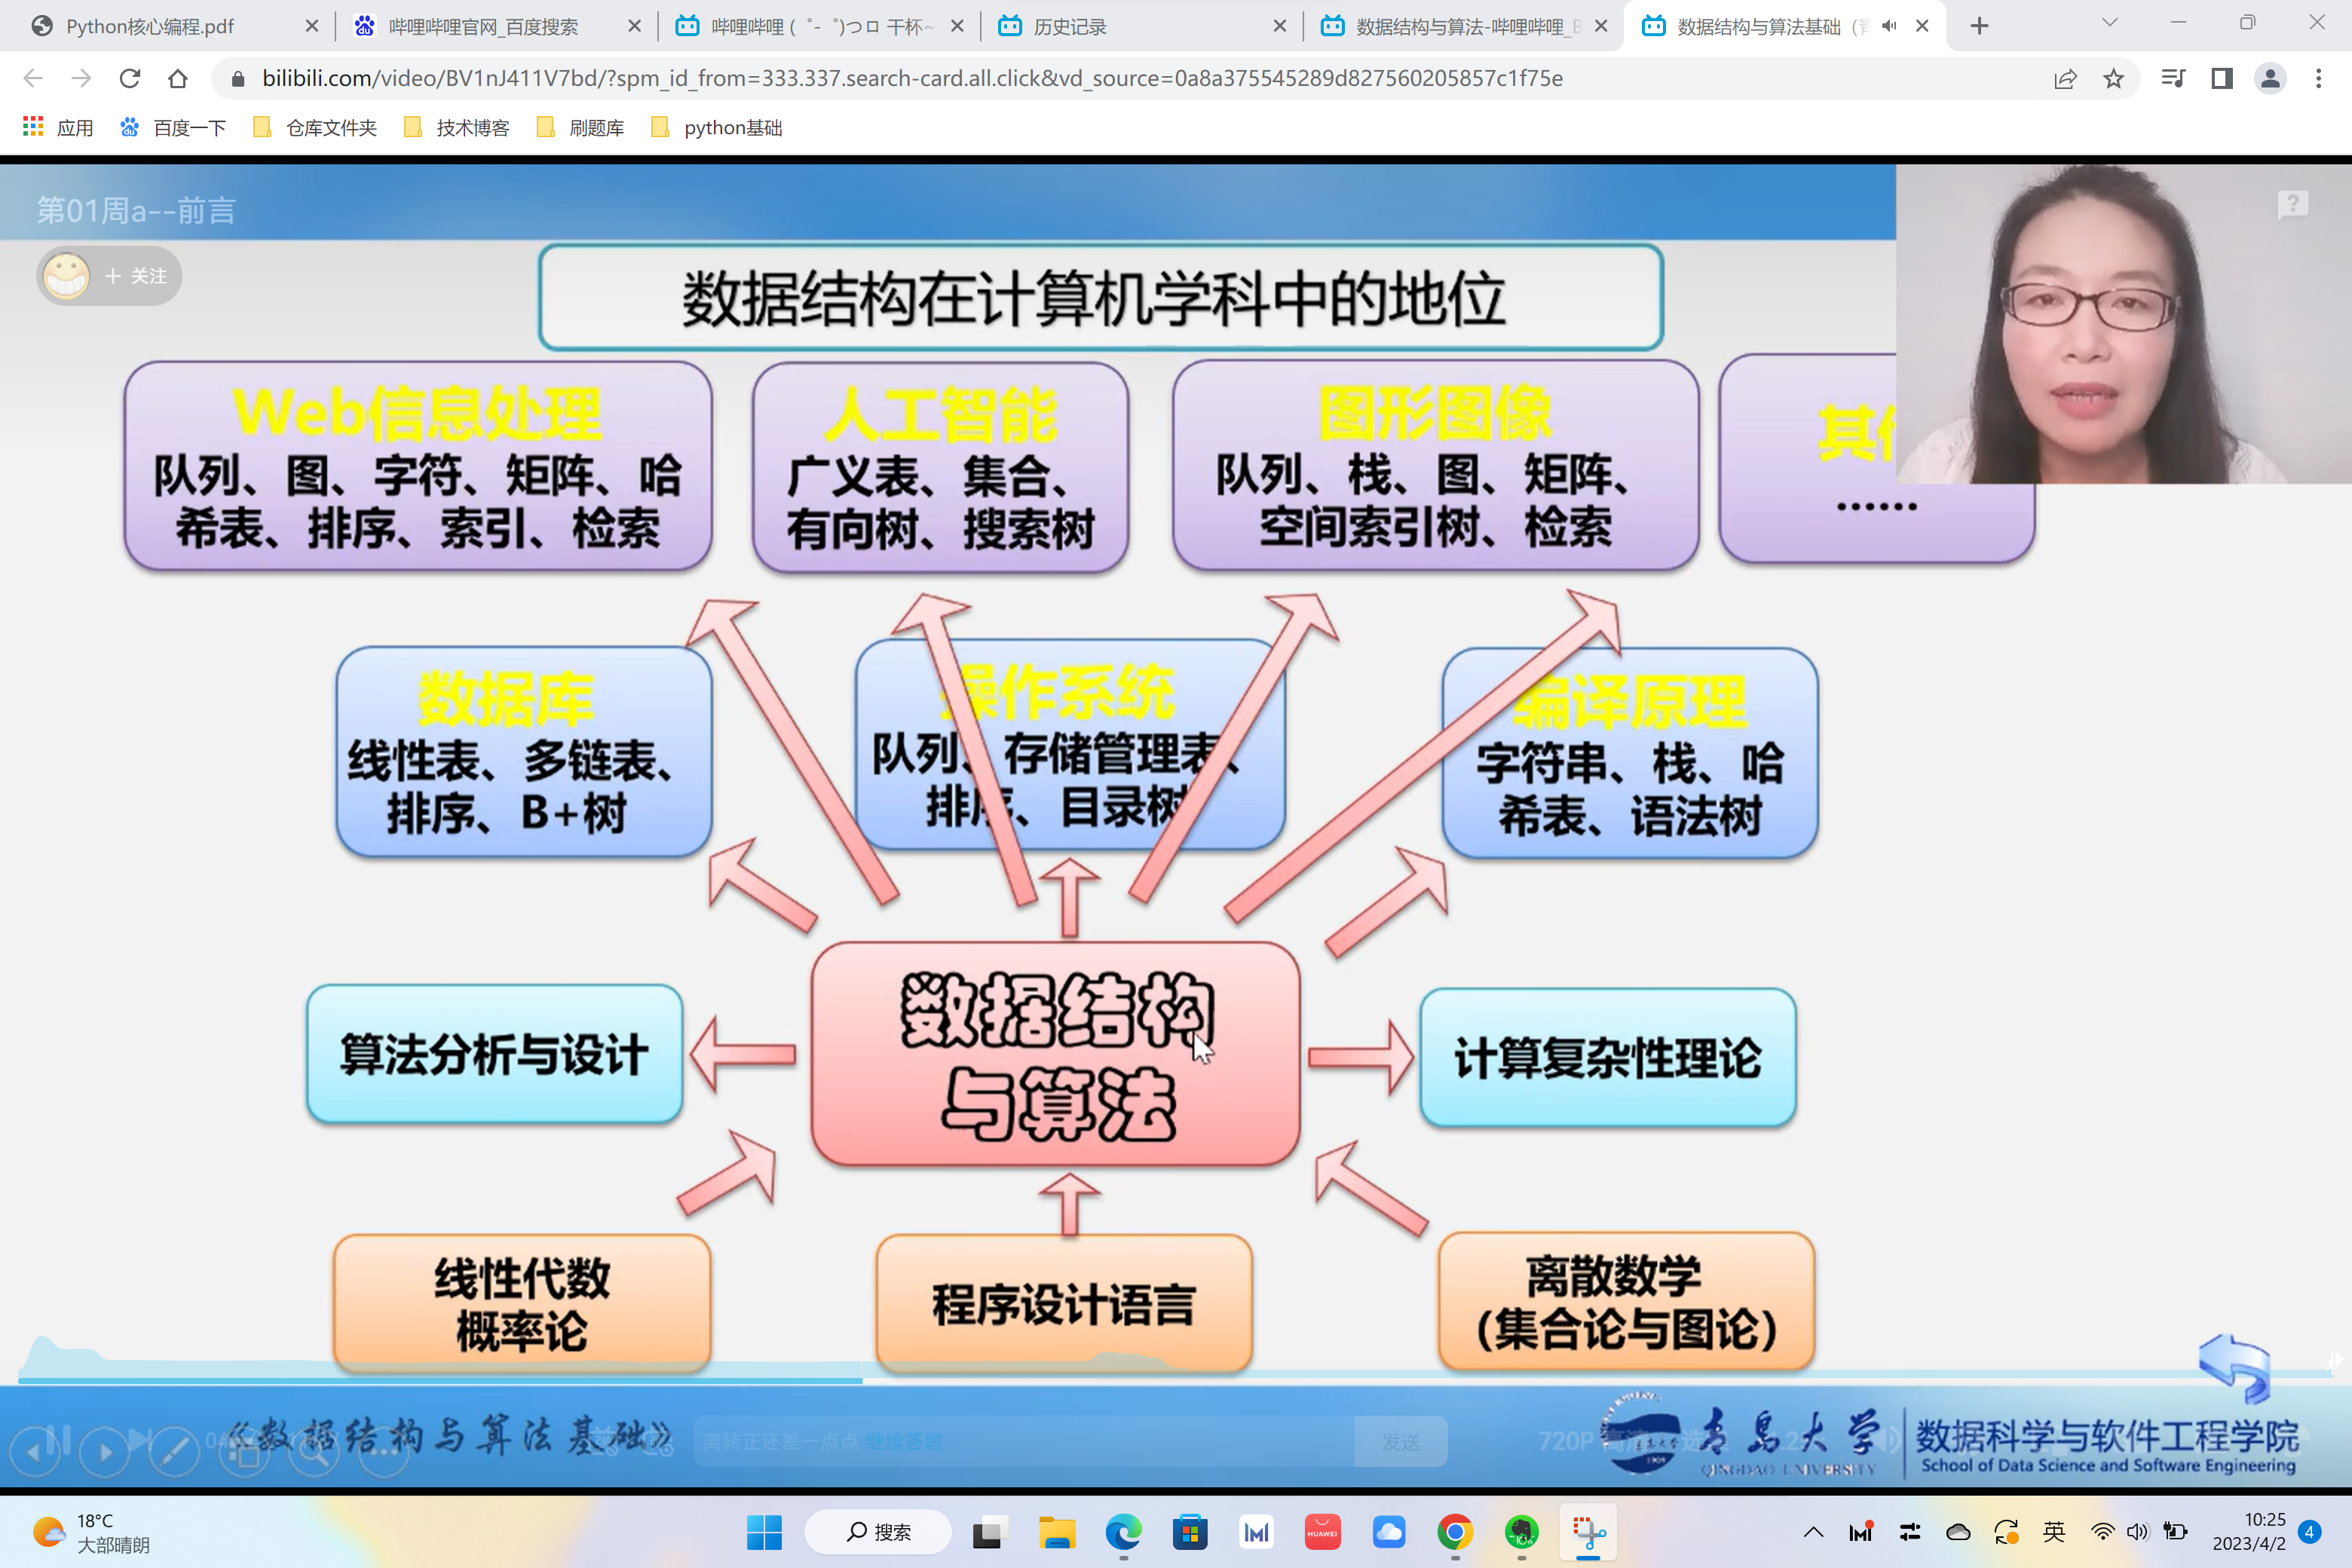
Task: Click the 发送 danmaku send button
Action: pyautogui.click(x=1400, y=1441)
